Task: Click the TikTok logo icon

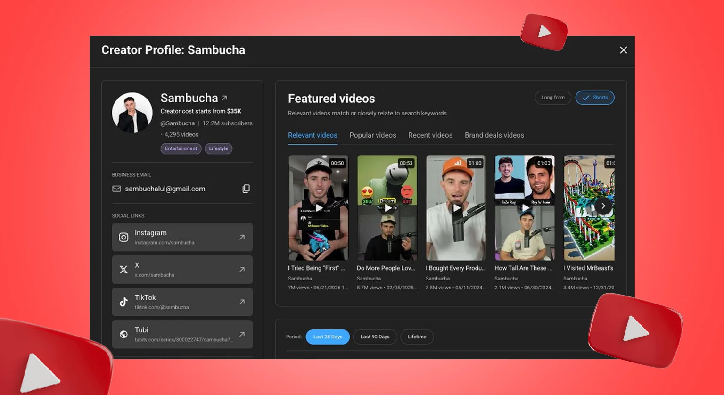Action: click(x=123, y=302)
